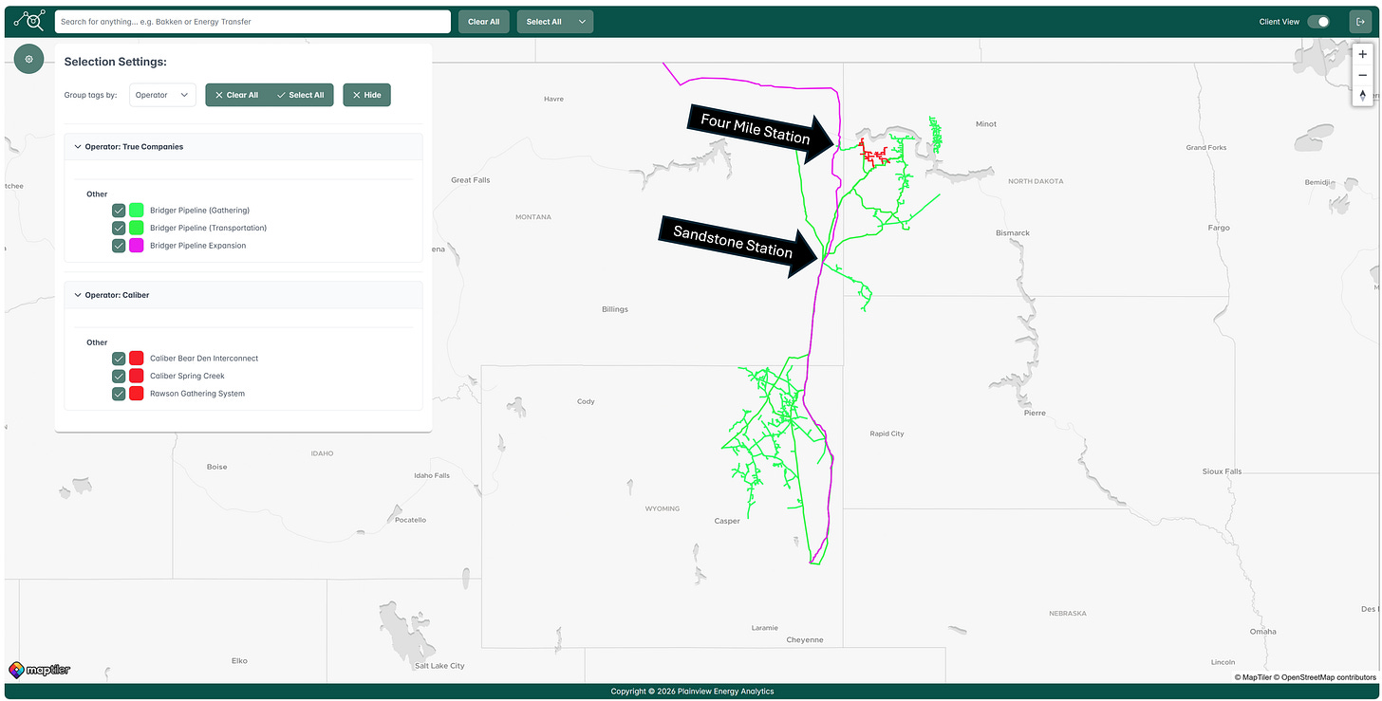Toggle the Client View switch
Image resolution: width=1382 pixels, height=701 pixels.
coord(1318,22)
